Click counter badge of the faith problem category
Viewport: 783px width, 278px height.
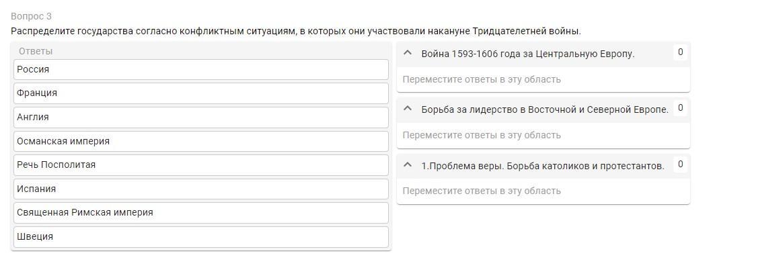pyautogui.click(x=680, y=165)
